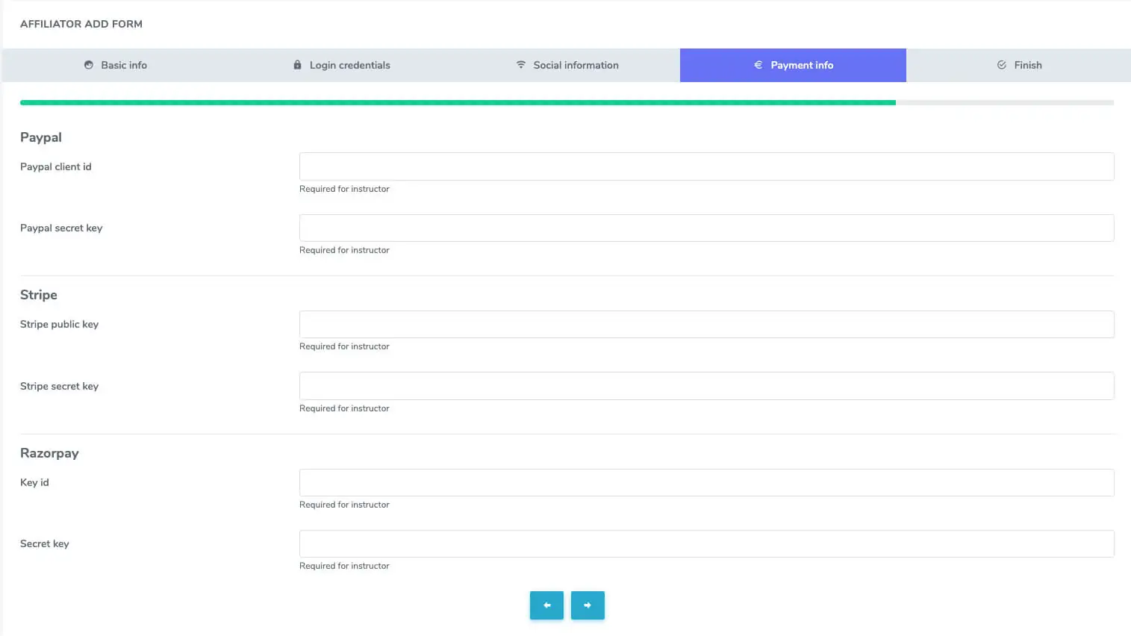Proceed with the right arrow button
Image resolution: width=1131 pixels, height=636 pixels.
tap(588, 605)
